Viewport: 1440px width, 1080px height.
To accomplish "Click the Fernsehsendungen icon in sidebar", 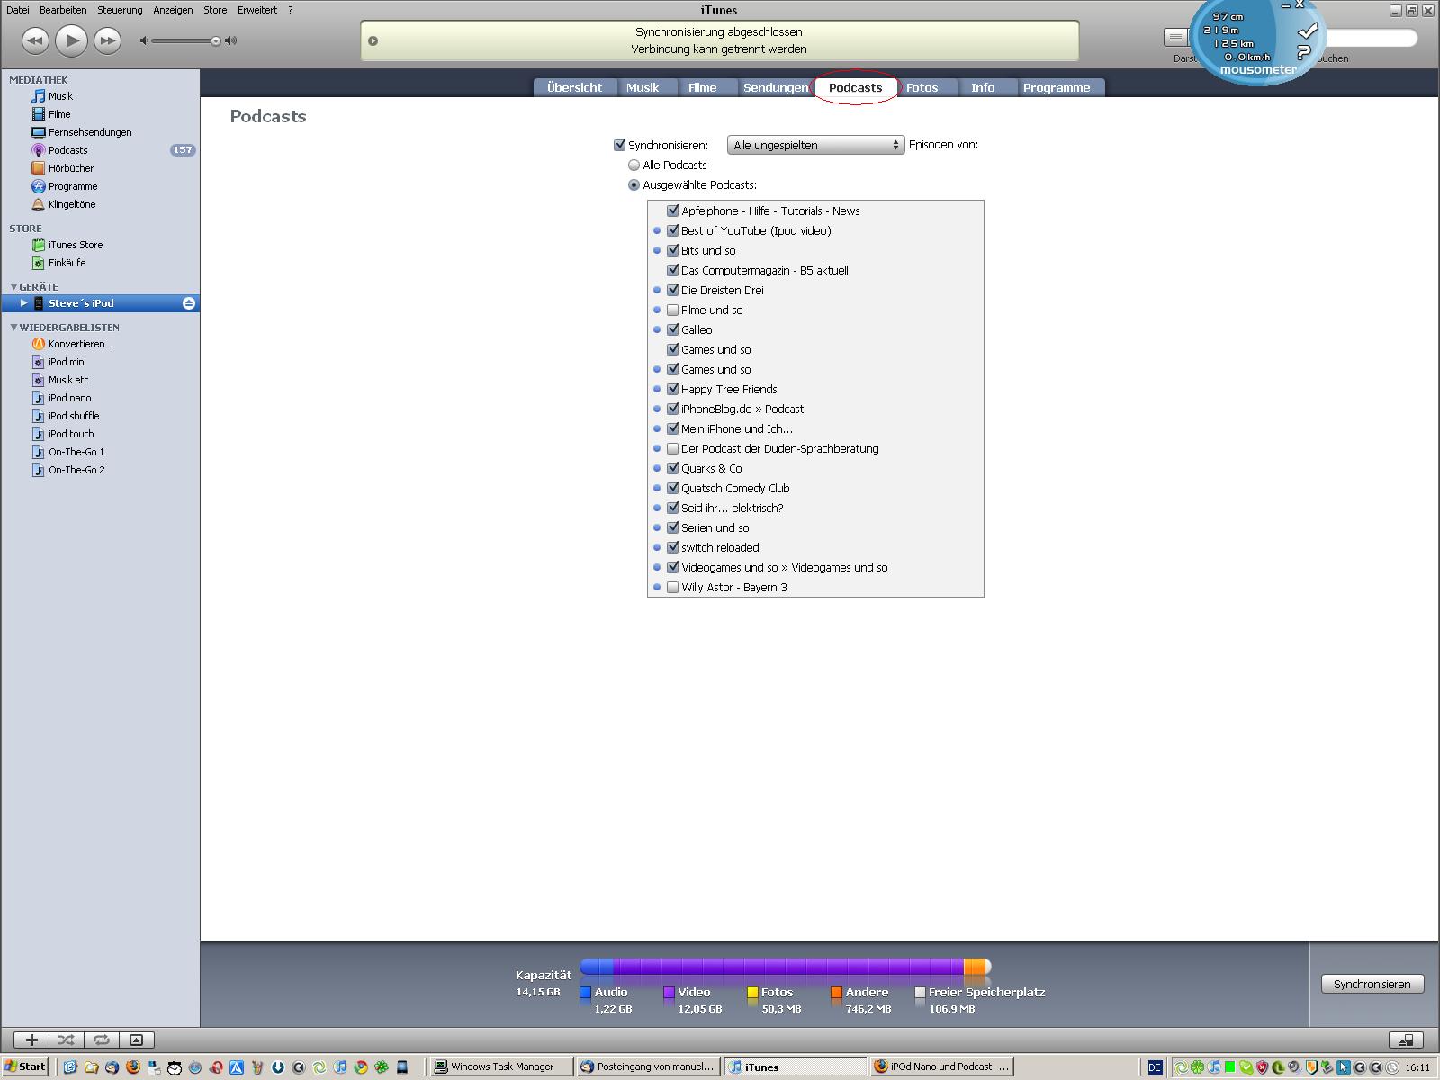I will tap(39, 132).
